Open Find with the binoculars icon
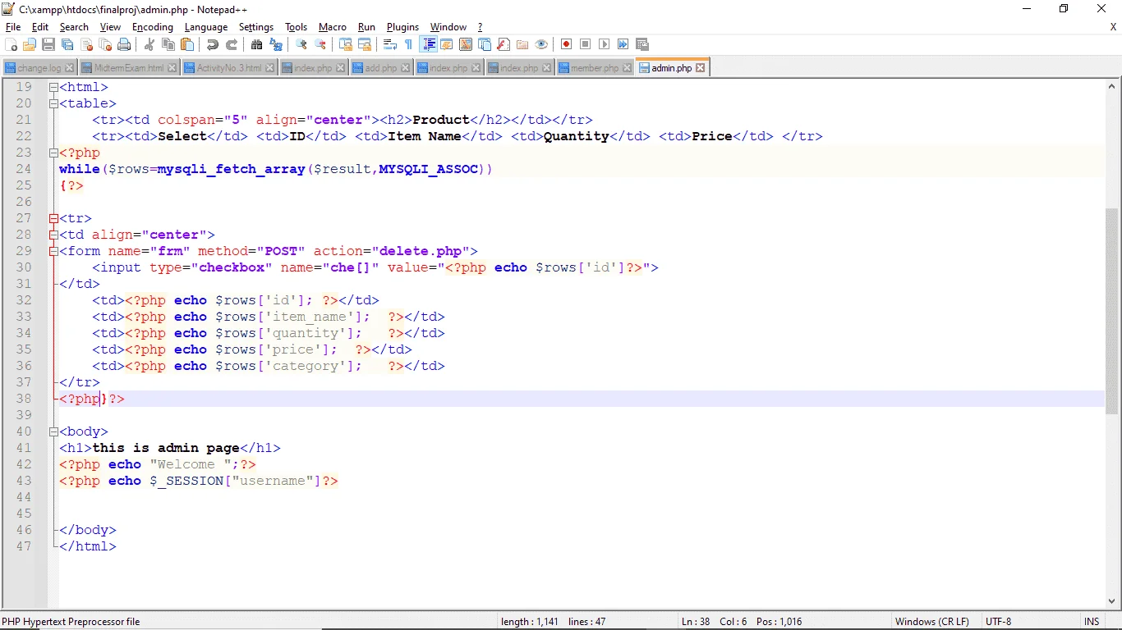The height and width of the screenshot is (630, 1122). (x=256, y=44)
